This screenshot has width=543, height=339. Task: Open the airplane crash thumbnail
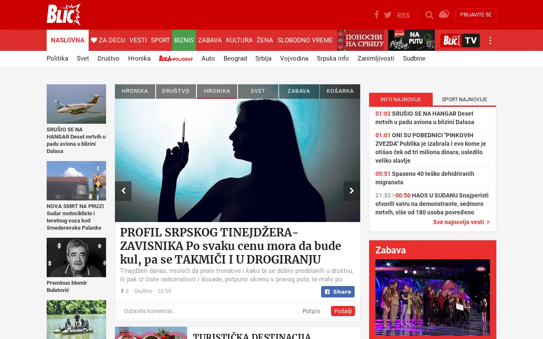tap(76, 104)
